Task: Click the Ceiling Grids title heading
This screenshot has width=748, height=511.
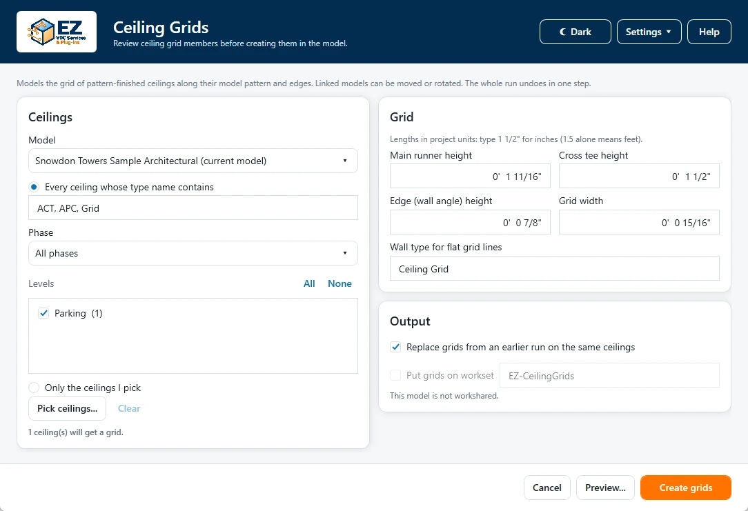Action: pos(161,27)
